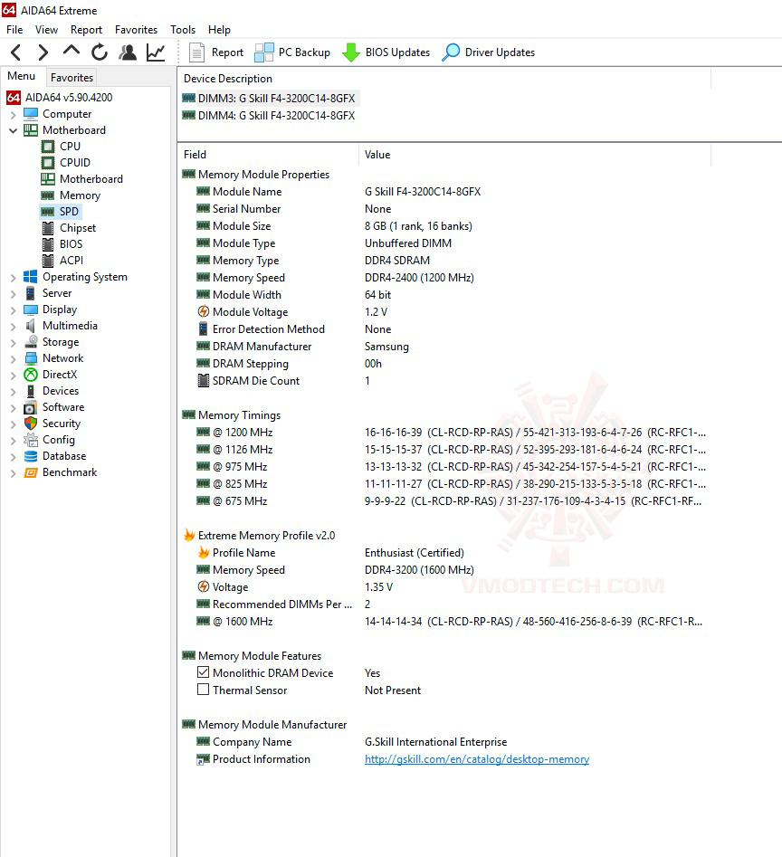Expand the Network tree node

[x=13, y=359]
